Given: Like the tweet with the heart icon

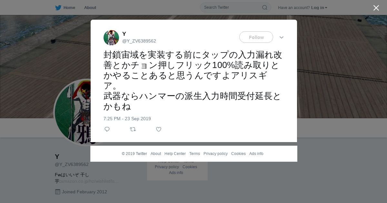Looking at the screenshot, I should pos(159,129).
